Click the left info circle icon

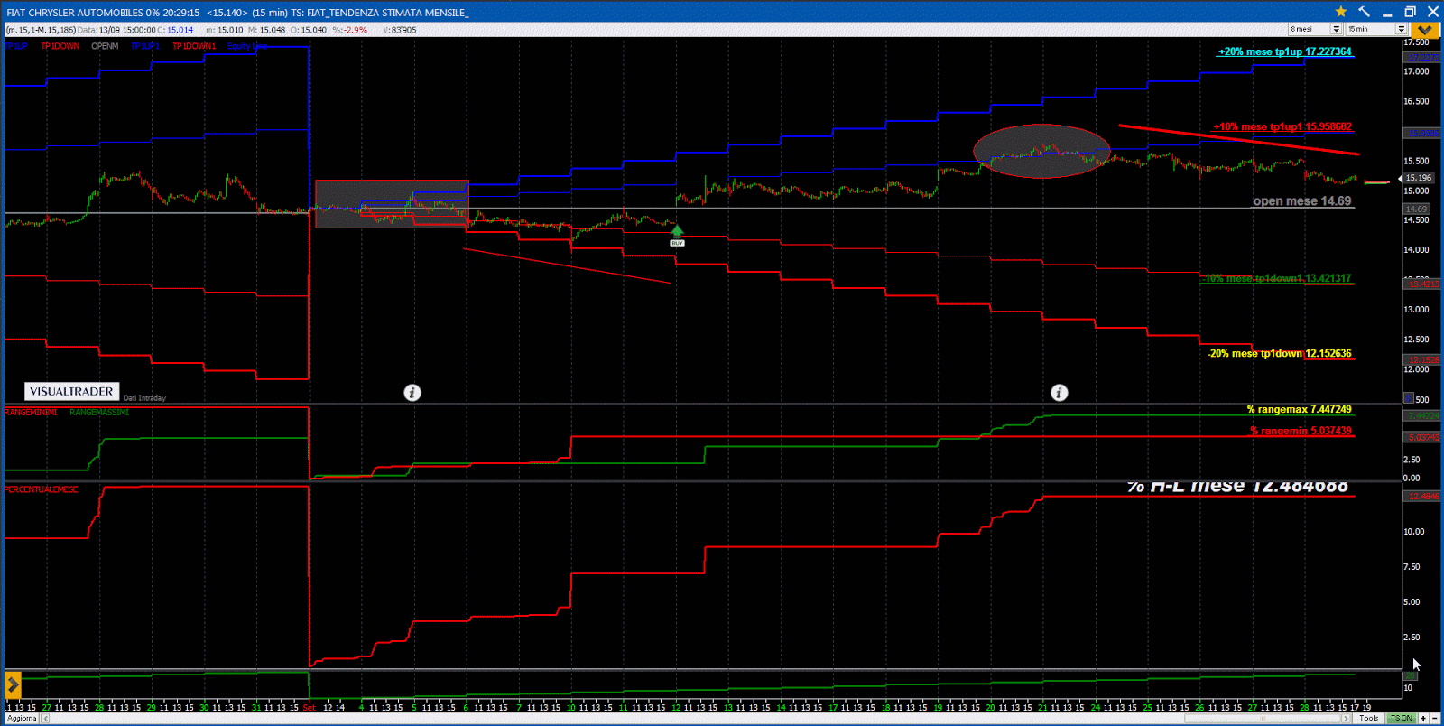point(412,392)
